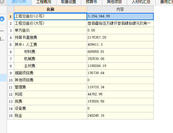Select the 3,154,344.98 value cell
Screen dimensions: 173x133
(120, 16)
